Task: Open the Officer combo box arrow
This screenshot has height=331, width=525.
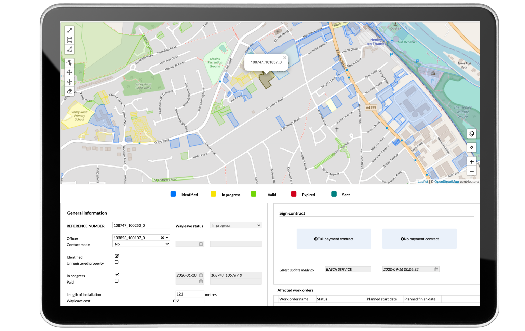Action: point(167,238)
